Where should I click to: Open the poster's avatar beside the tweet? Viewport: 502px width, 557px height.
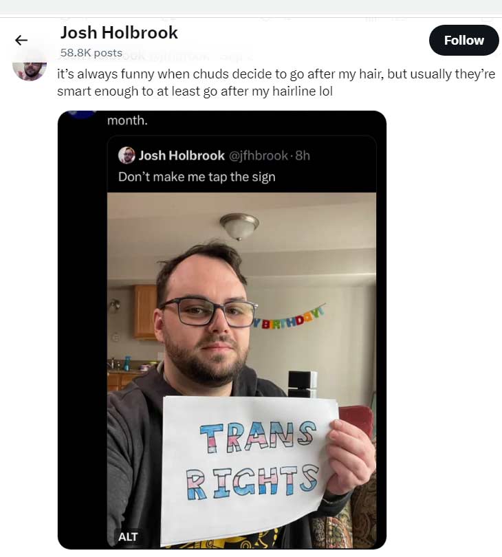click(x=30, y=71)
